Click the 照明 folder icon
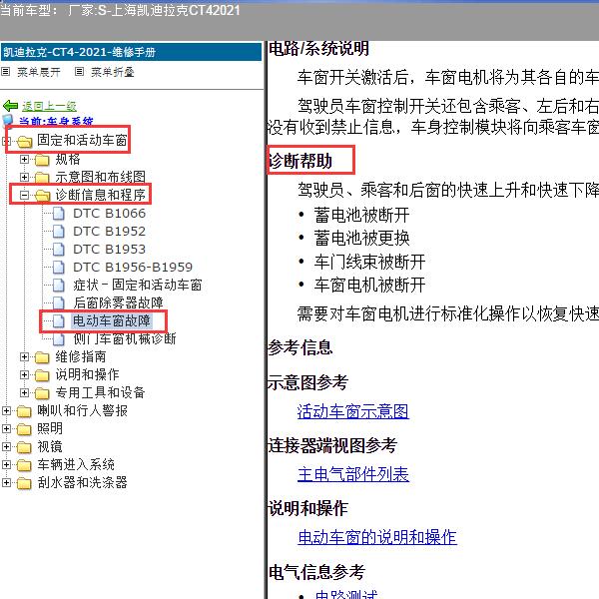Screen dimensions: 599x599 24,429
